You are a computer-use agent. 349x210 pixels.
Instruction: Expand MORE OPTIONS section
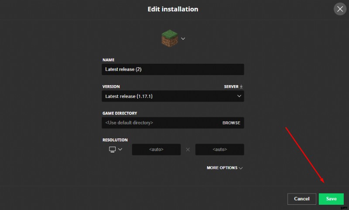click(222, 168)
